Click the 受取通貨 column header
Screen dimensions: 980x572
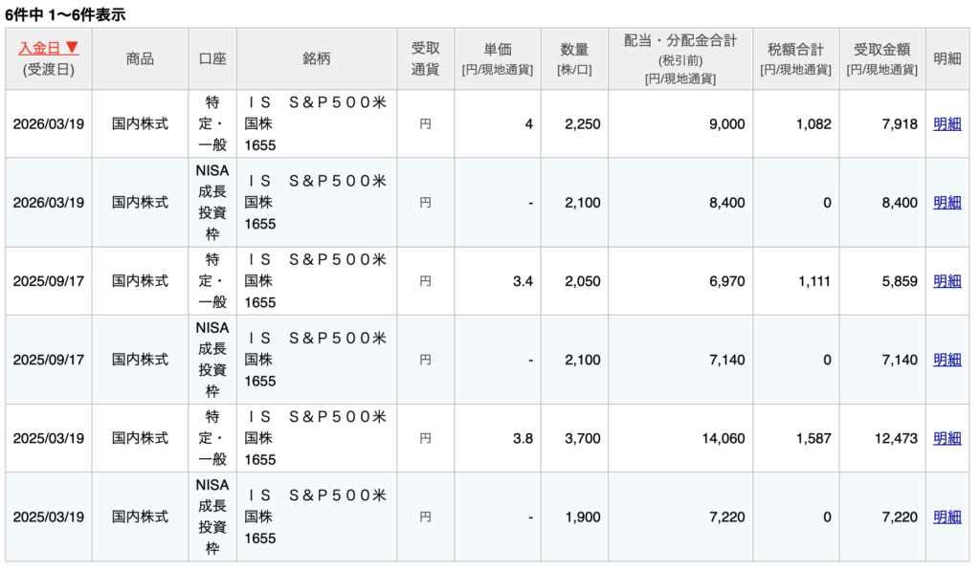pos(426,58)
